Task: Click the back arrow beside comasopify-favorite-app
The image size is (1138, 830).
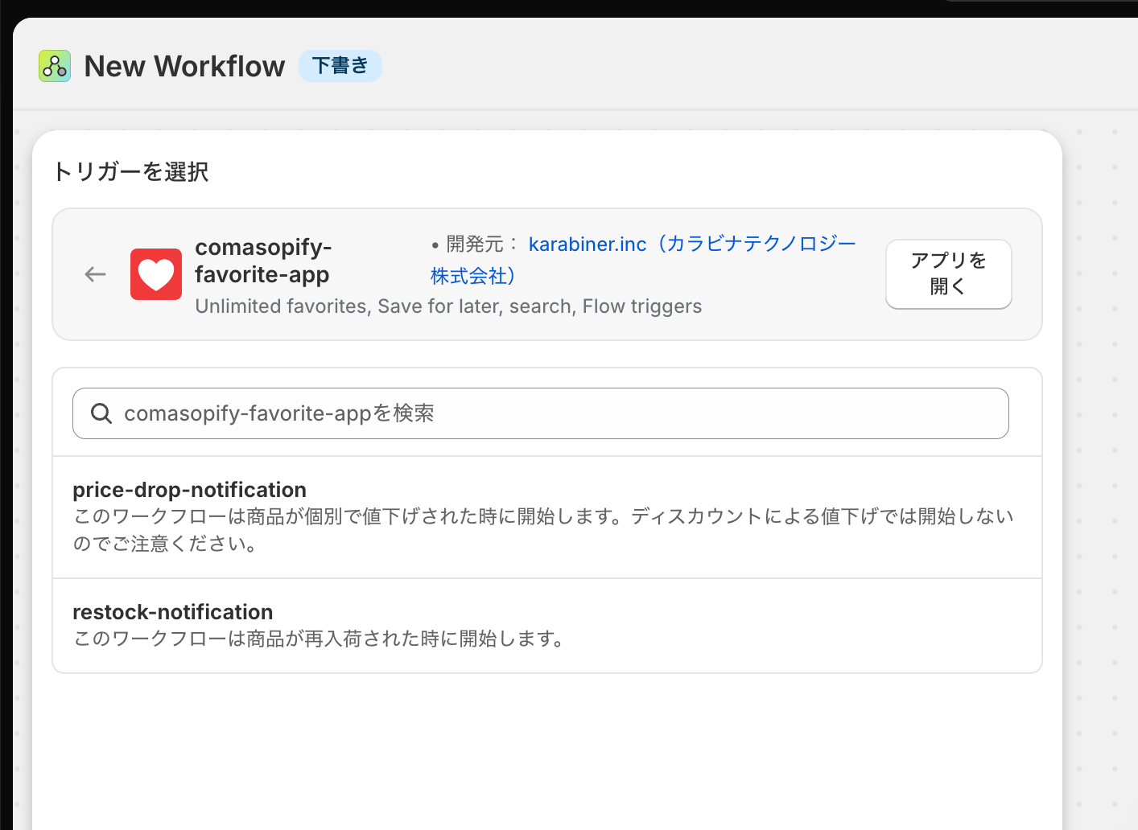Action: point(96,274)
